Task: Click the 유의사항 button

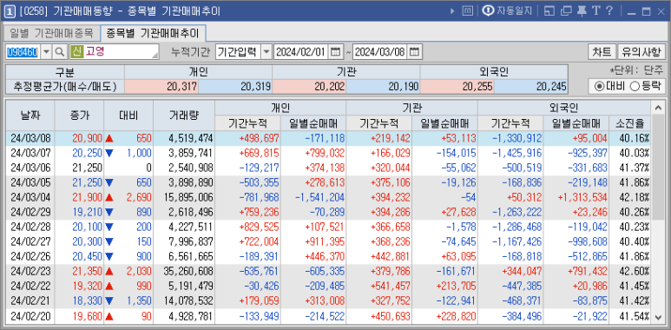Action: coord(641,52)
